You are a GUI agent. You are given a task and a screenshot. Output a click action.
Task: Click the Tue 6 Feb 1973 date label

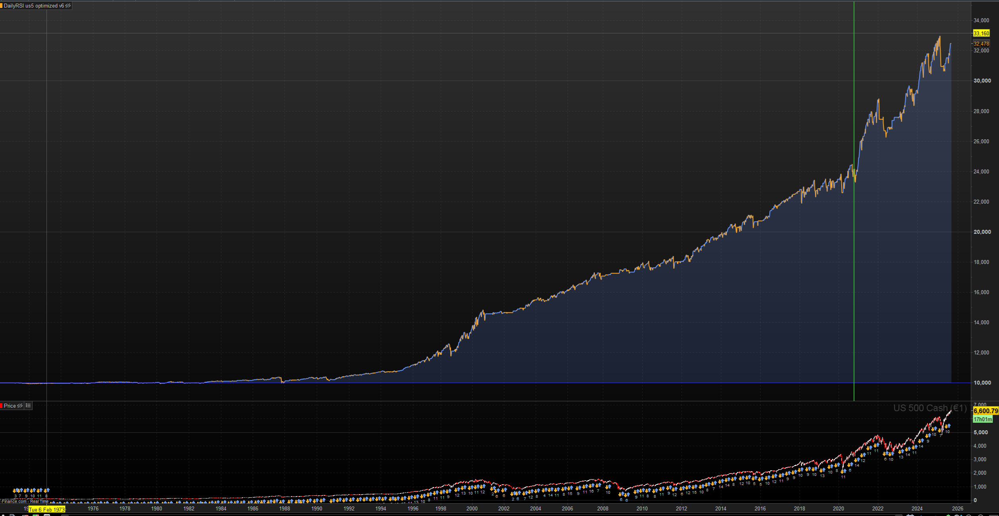tap(47, 510)
